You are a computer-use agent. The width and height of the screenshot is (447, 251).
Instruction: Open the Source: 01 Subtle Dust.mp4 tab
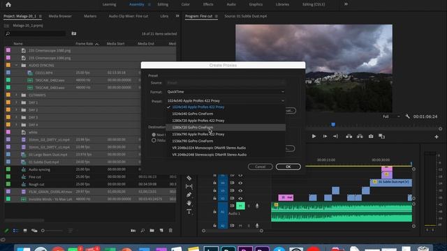point(246,16)
